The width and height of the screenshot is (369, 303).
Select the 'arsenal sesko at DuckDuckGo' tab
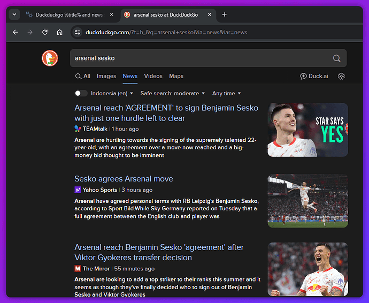(168, 14)
